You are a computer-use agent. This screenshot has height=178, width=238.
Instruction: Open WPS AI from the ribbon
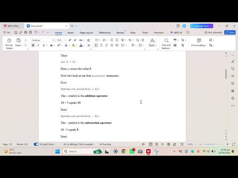pos(176,32)
